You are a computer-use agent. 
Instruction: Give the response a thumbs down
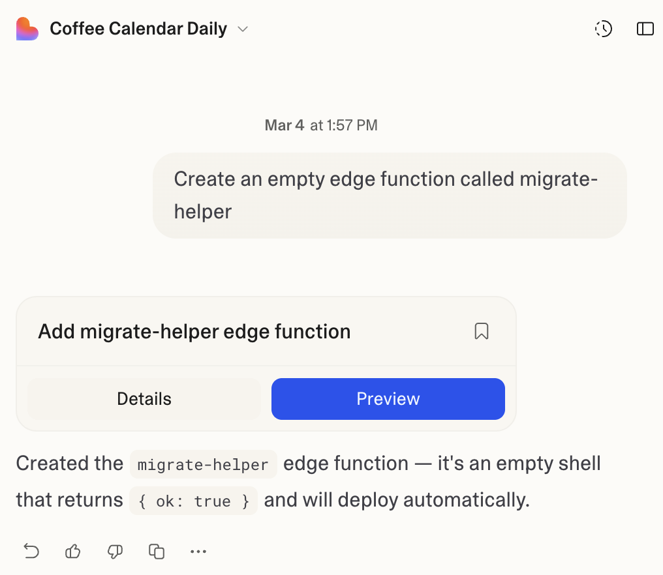click(x=115, y=552)
